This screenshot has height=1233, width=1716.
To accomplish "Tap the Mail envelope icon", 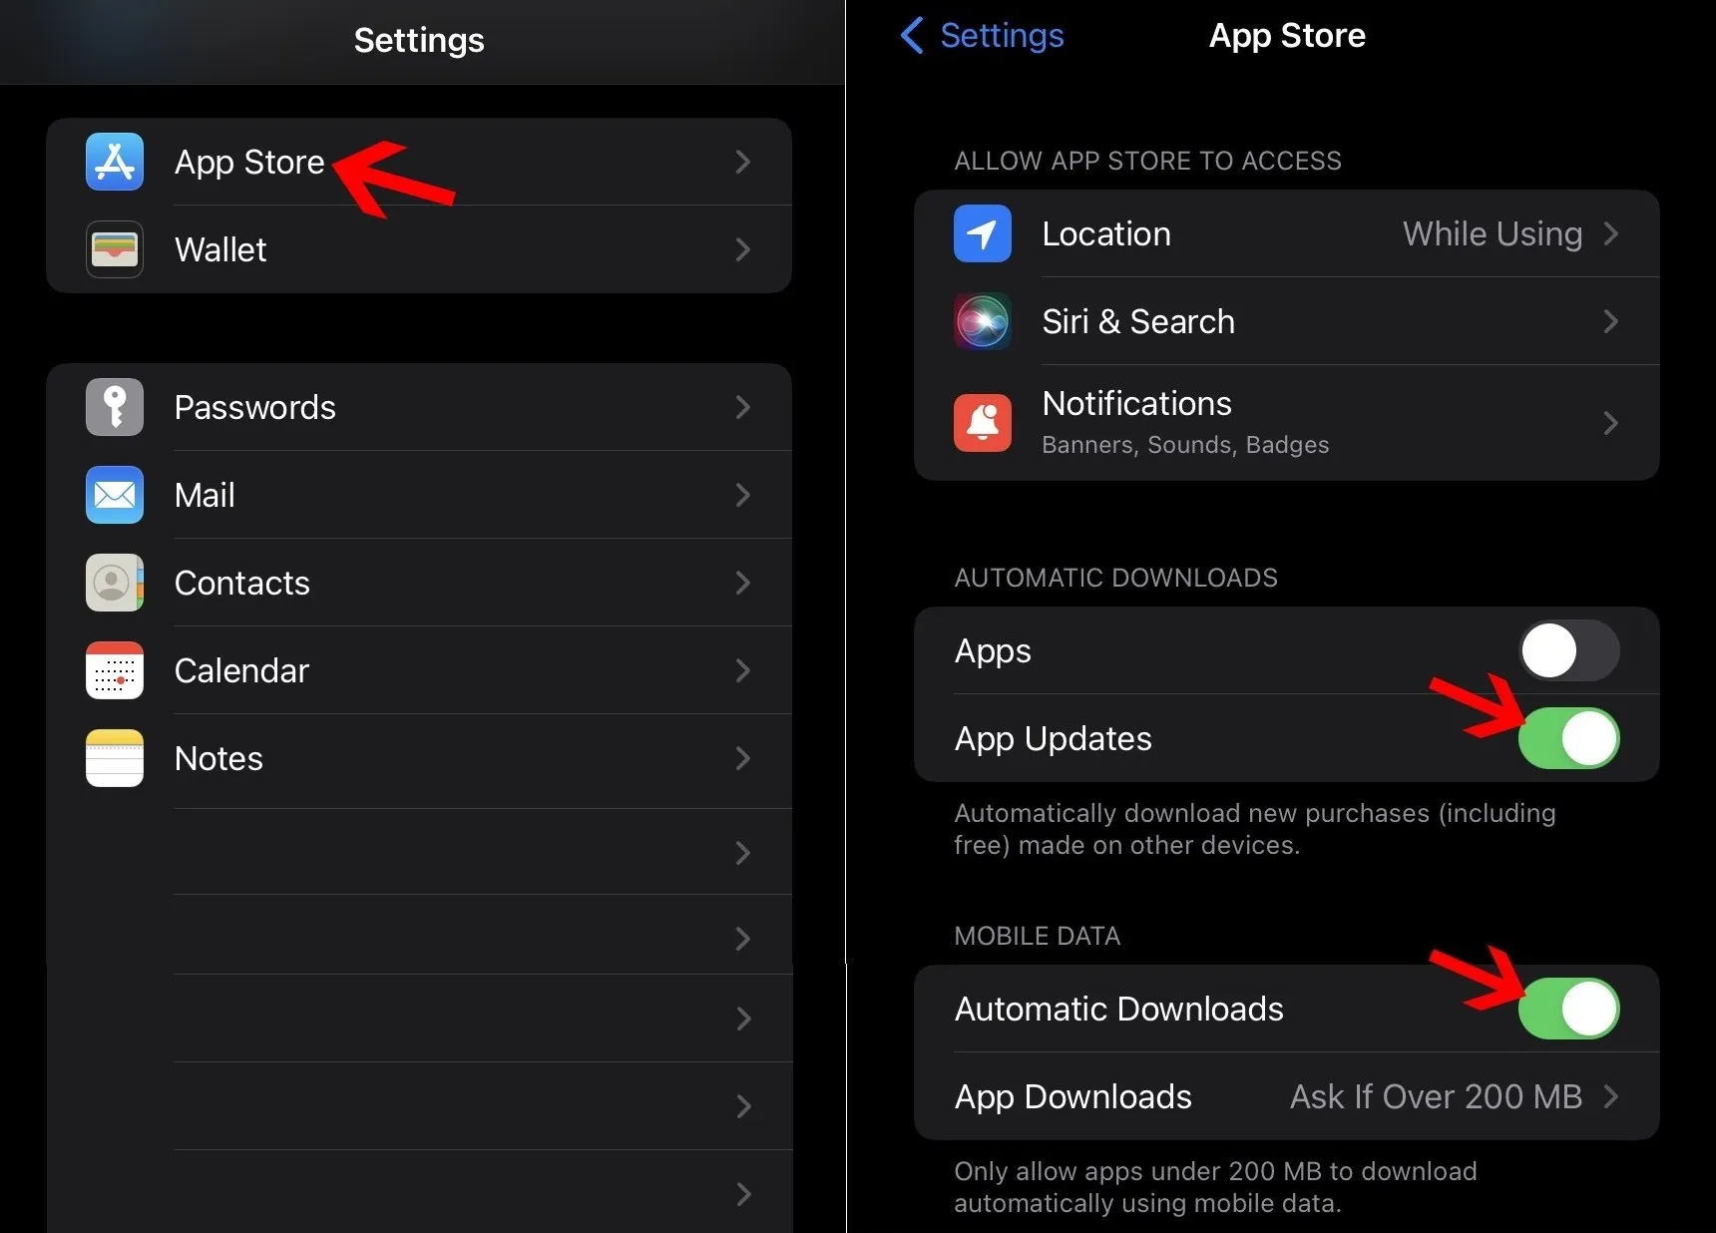I will point(115,495).
